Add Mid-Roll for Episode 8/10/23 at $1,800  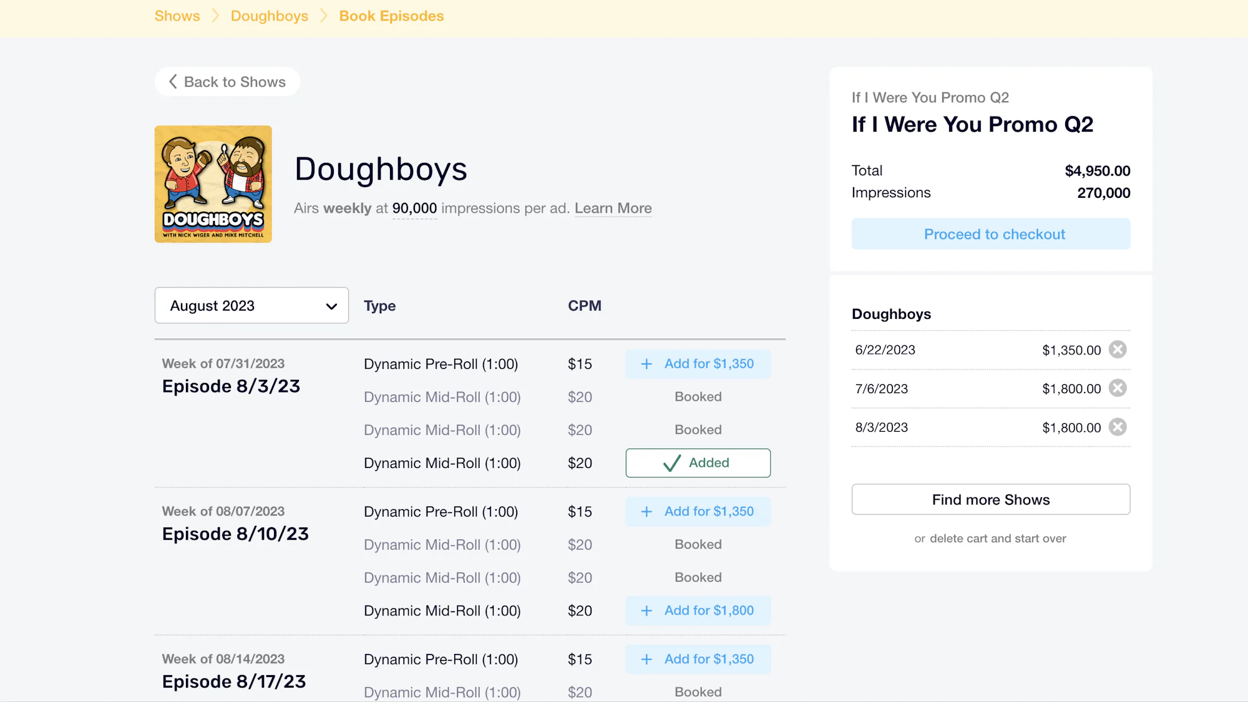(x=698, y=611)
